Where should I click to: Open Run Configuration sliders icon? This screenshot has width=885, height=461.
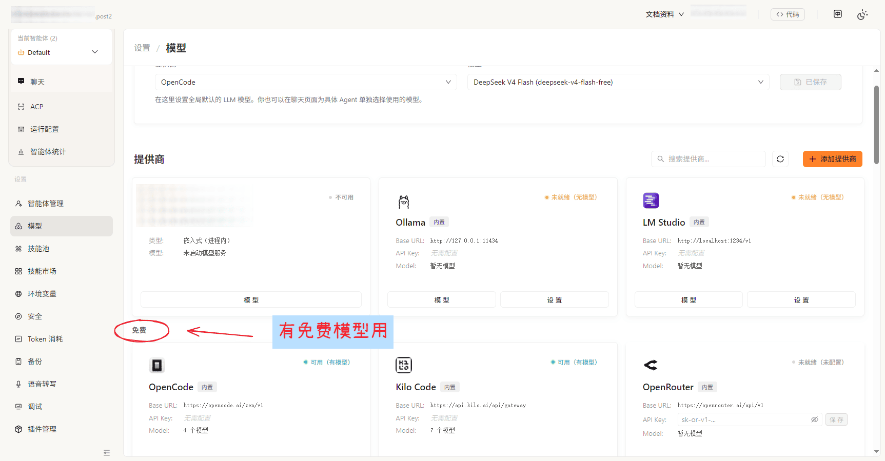coord(21,129)
